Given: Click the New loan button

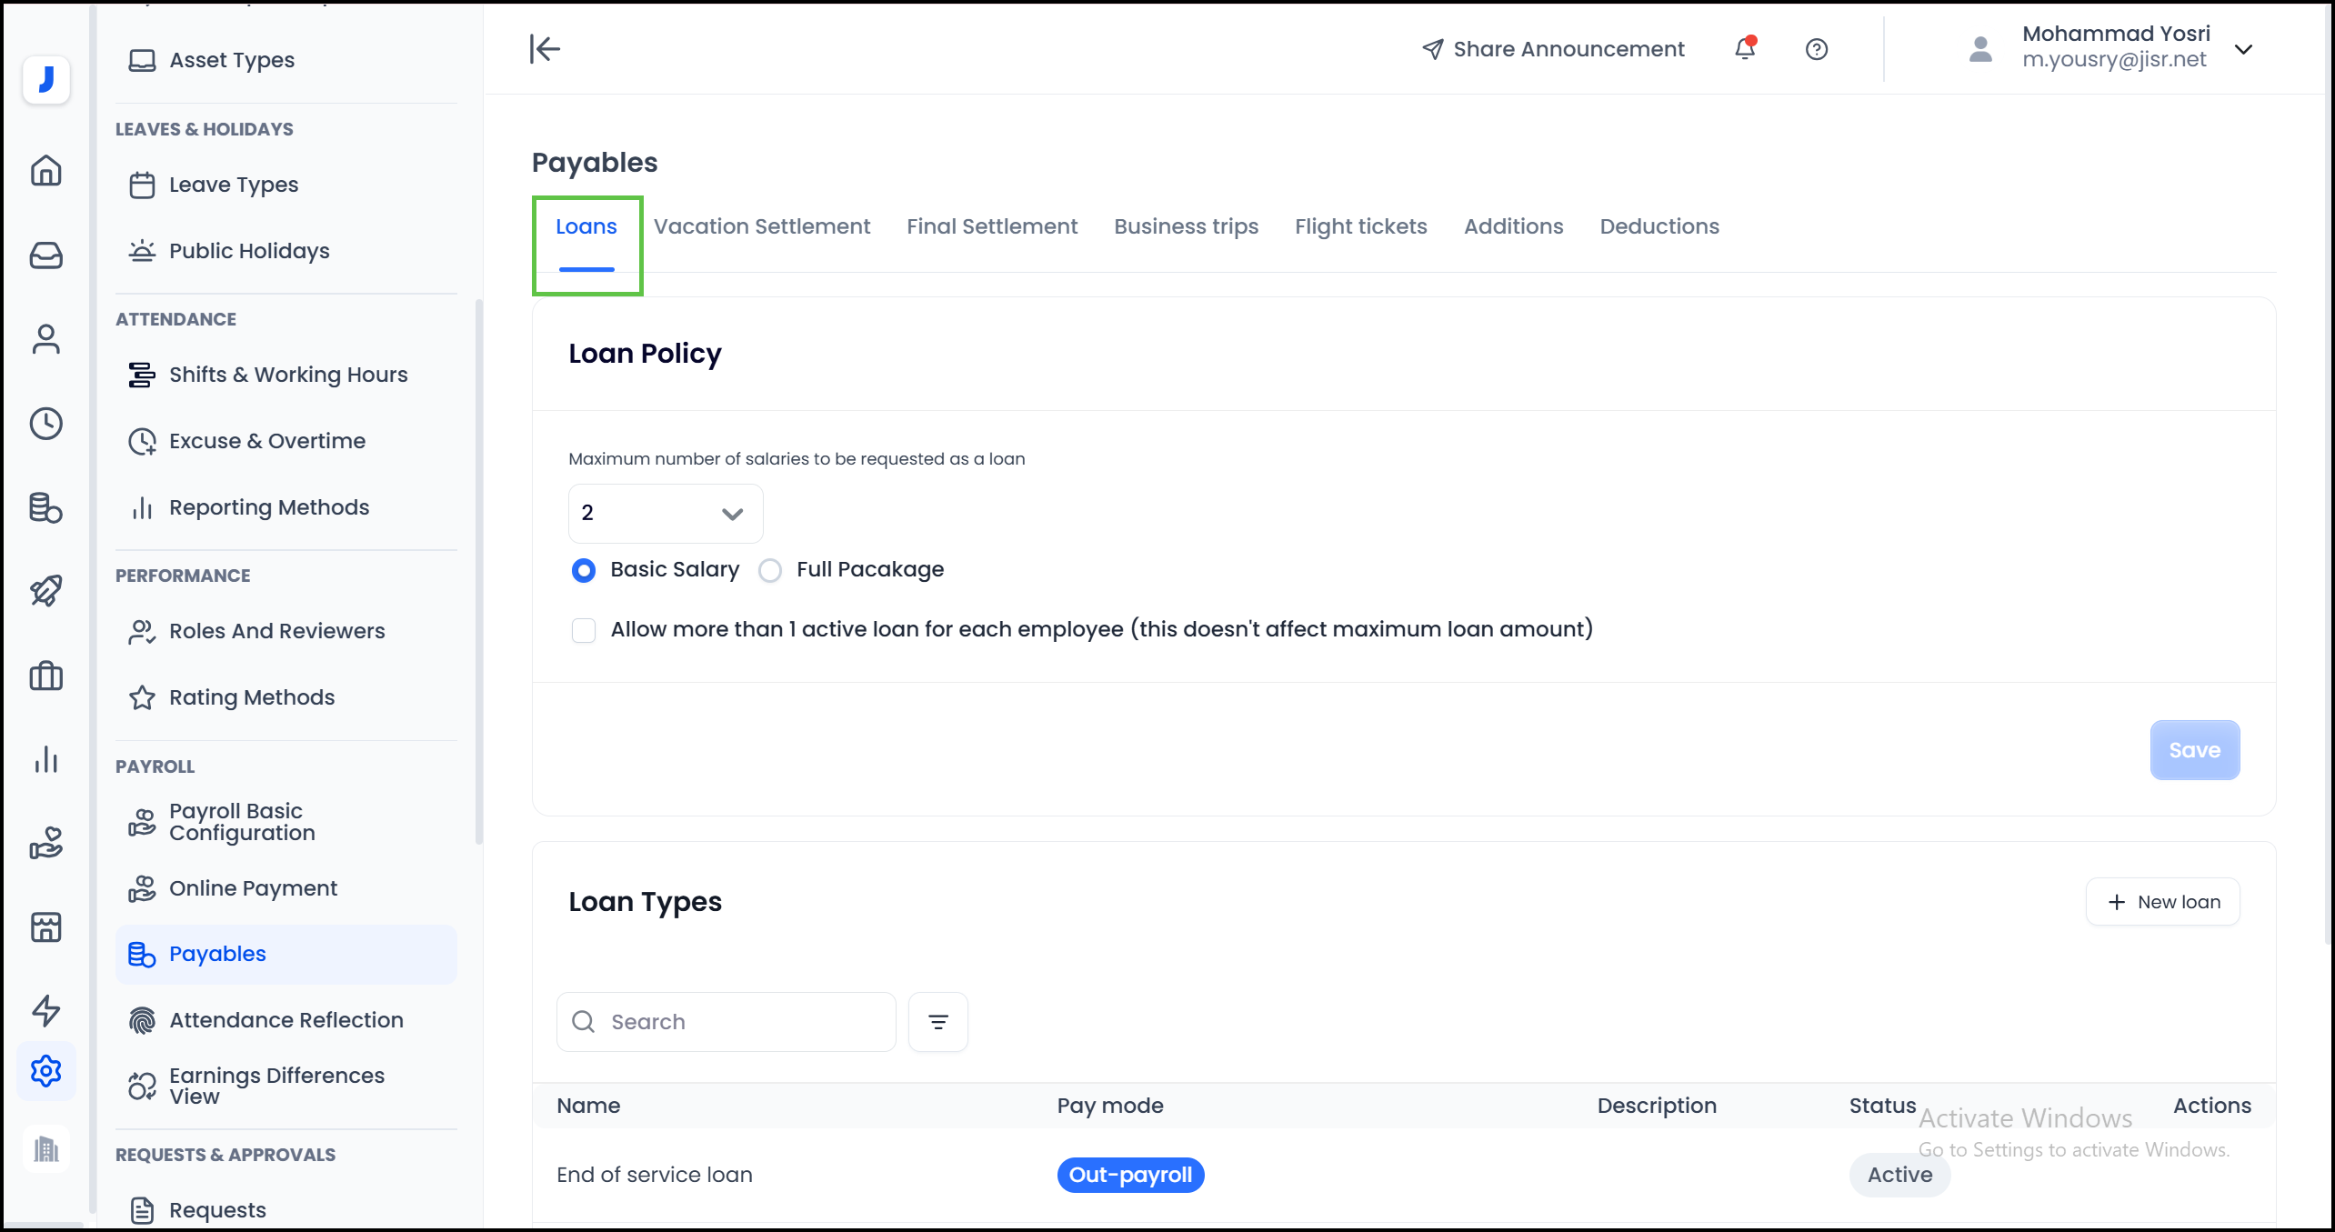Looking at the screenshot, I should [2162, 902].
